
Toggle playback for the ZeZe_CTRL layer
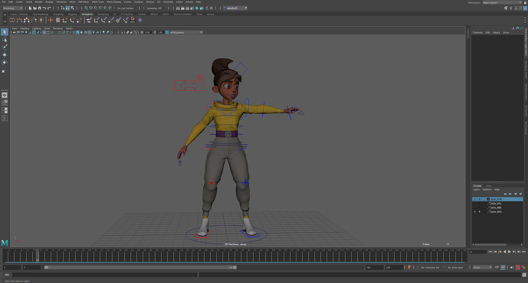479,199
